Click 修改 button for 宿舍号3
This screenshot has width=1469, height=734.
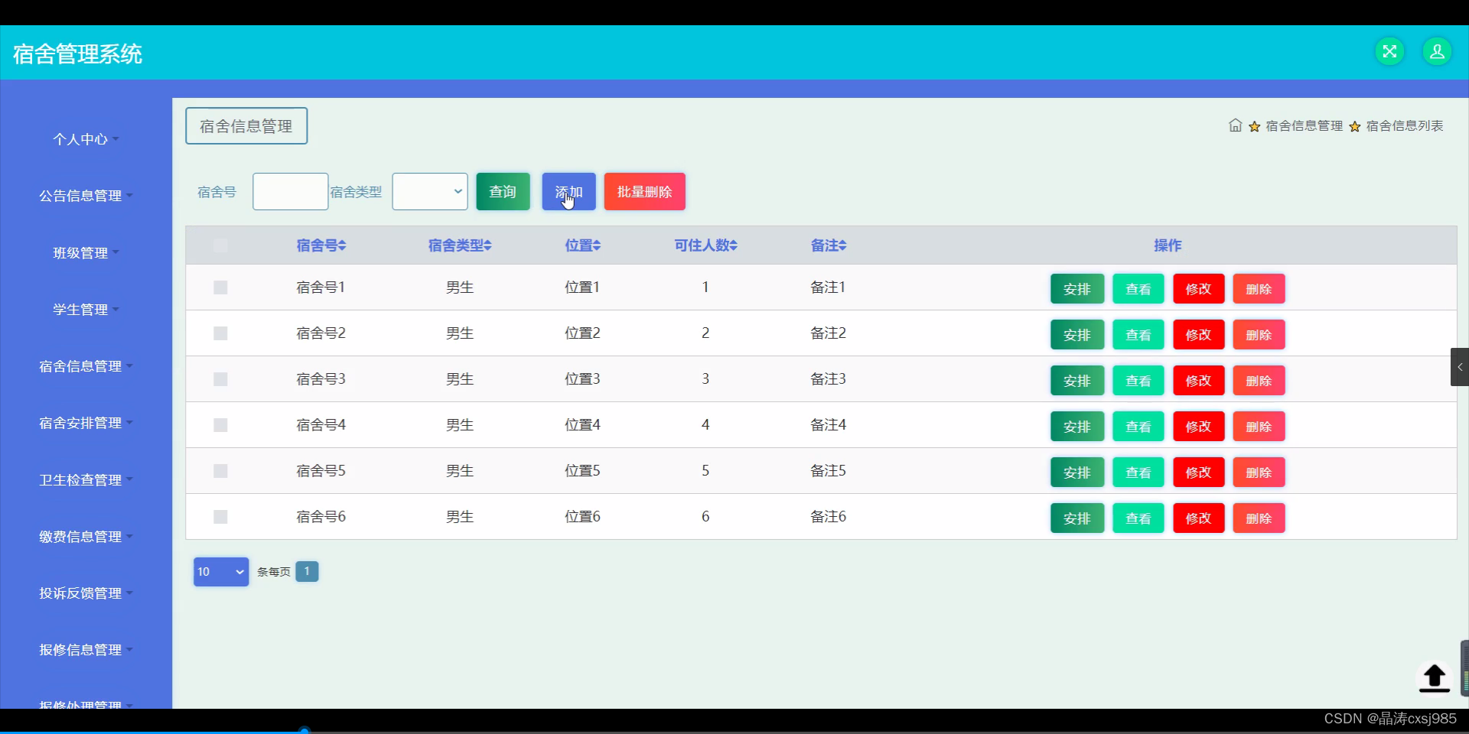pyautogui.click(x=1199, y=381)
